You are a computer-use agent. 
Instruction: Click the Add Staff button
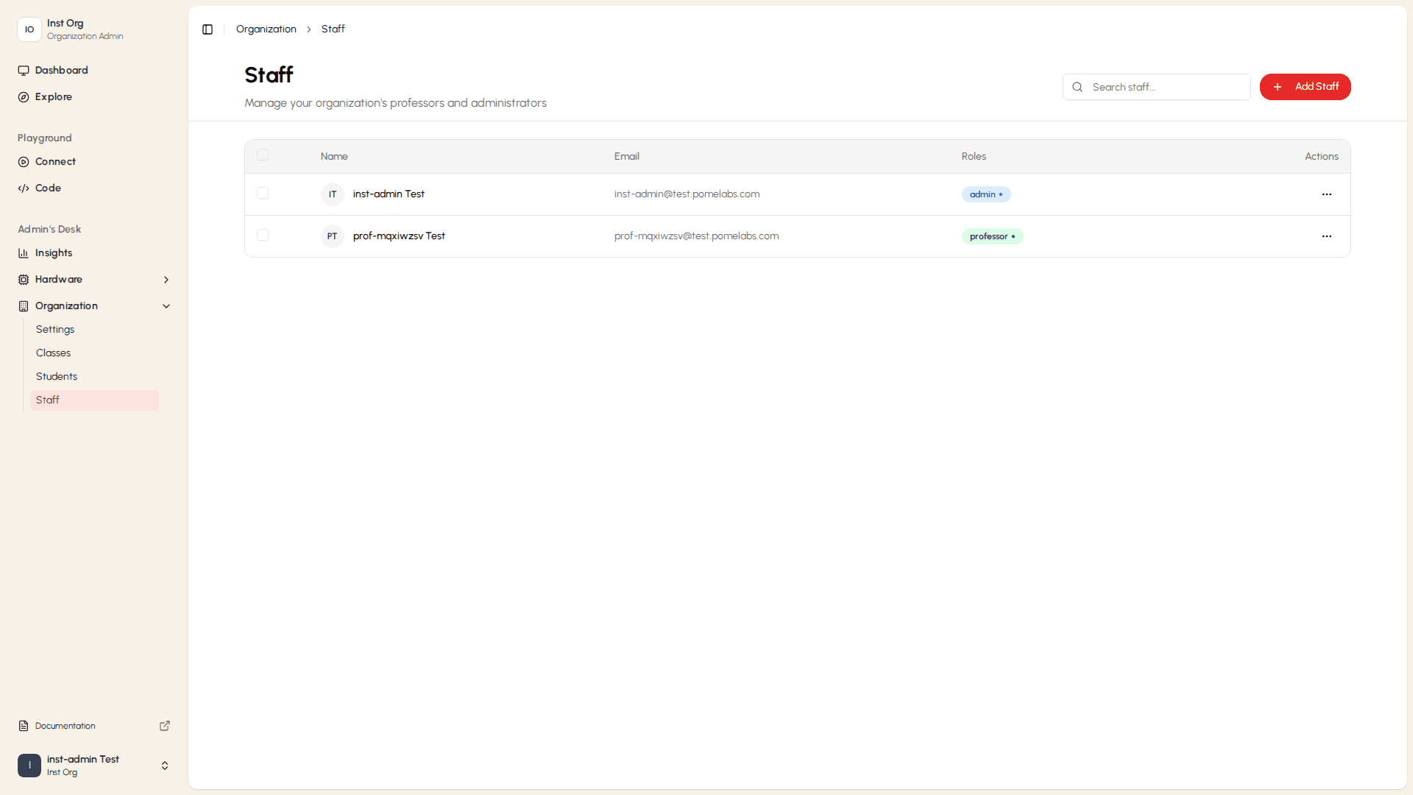coord(1305,87)
